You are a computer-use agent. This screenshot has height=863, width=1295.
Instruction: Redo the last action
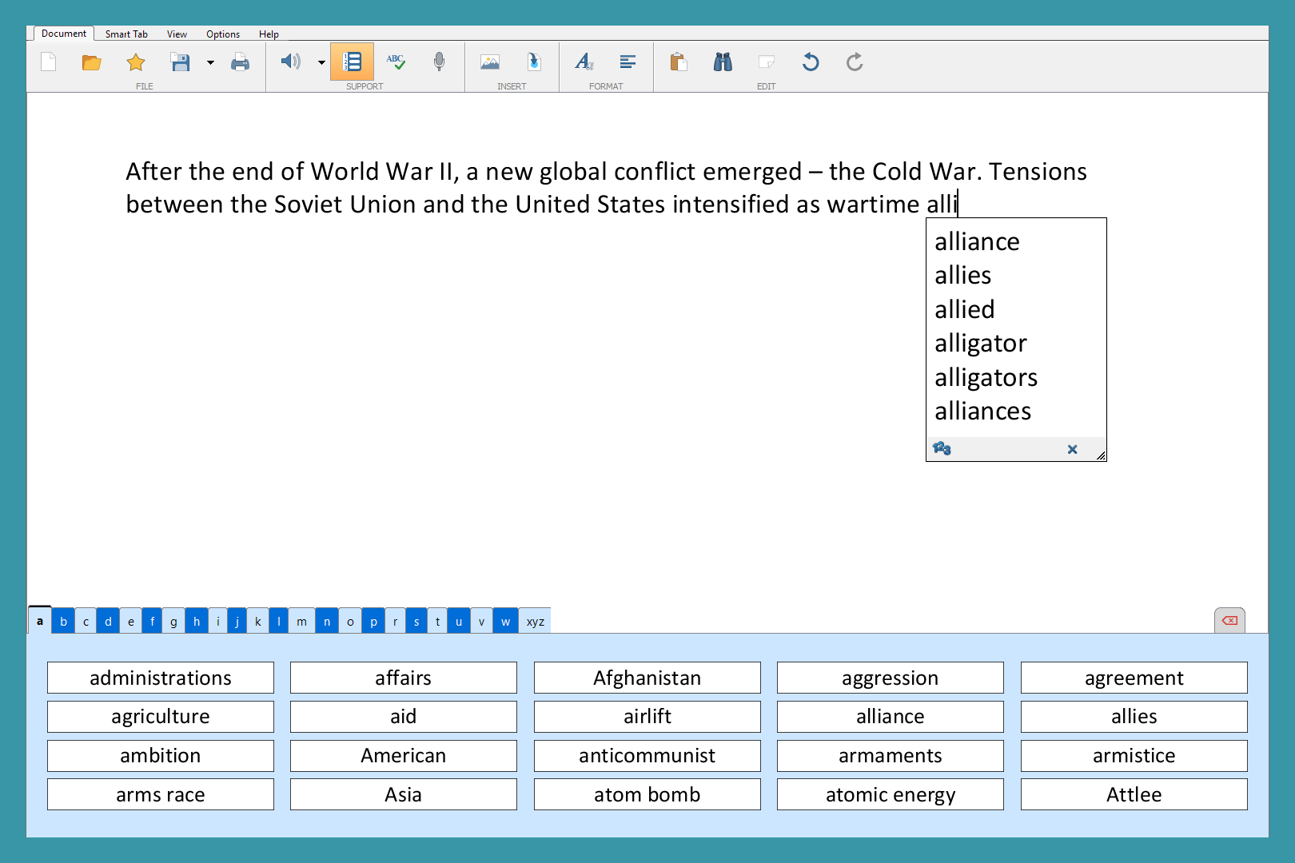pos(855,62)
